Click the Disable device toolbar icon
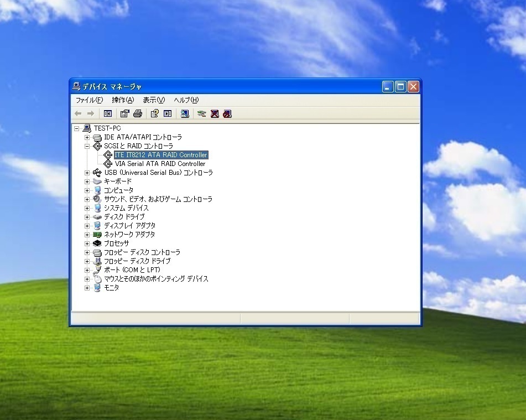This screenshot has width=526, height=420. [227, 114]
